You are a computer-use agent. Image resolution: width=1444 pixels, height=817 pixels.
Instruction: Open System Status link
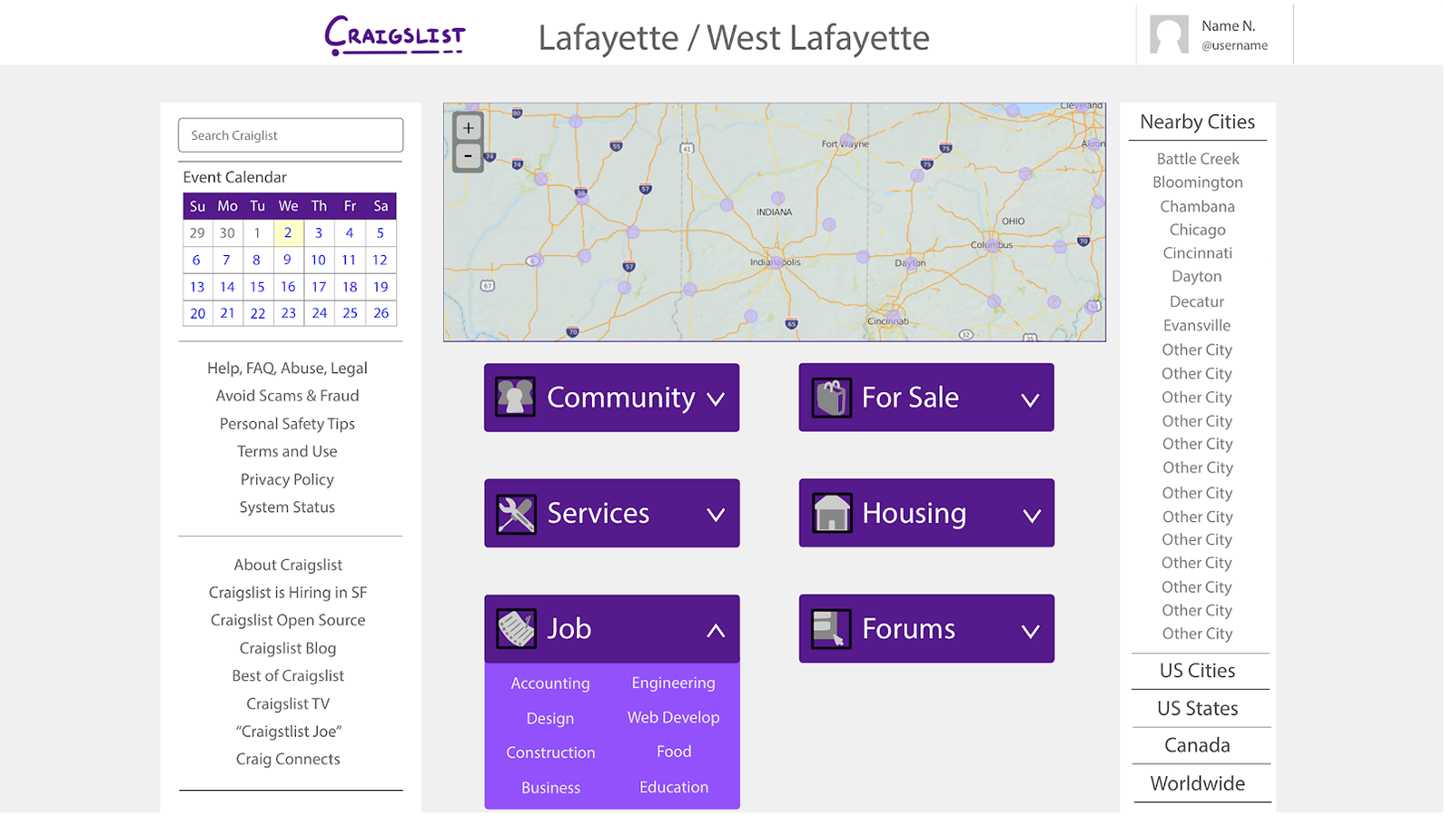point(287,507)
